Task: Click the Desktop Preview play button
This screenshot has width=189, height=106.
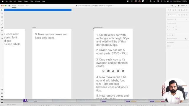Action: coord(179,6)
